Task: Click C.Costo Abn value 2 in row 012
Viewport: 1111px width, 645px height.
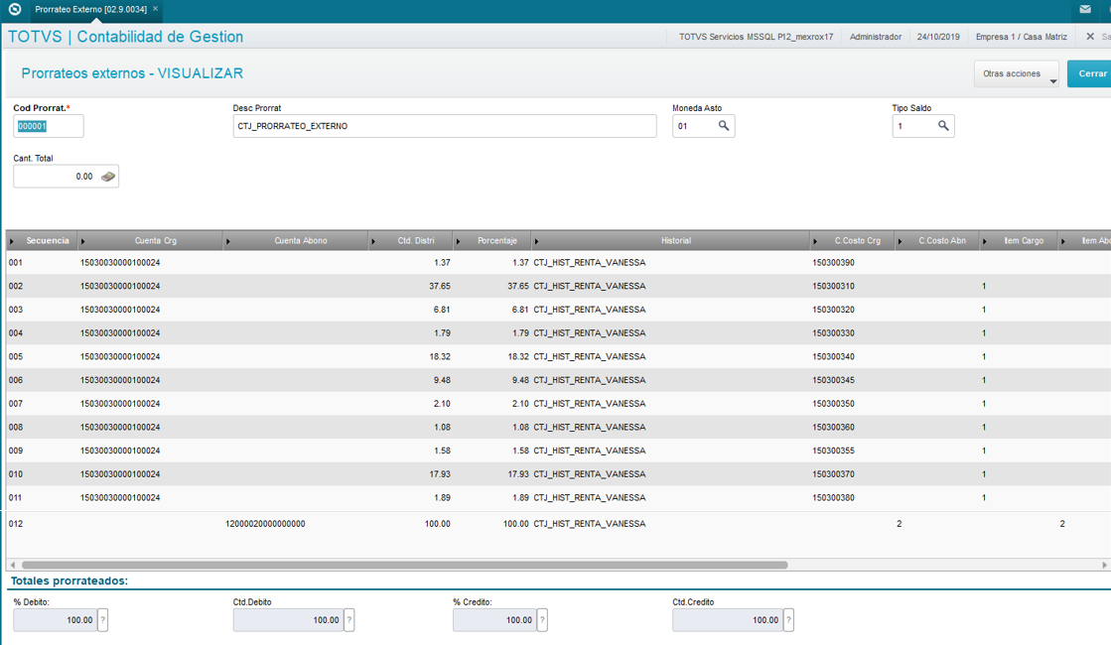Action: (900, 524)
